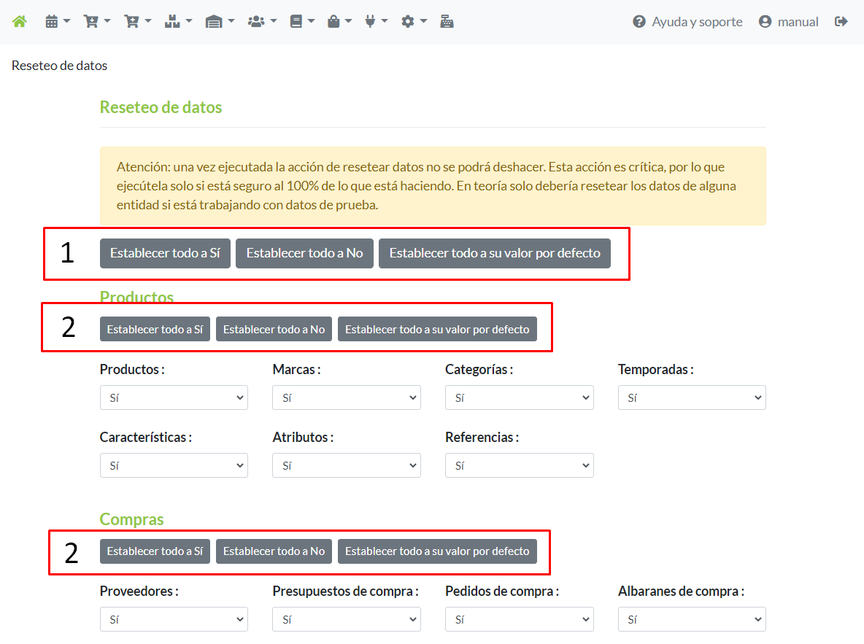The image size is (864, 644).
Task: Open the Temporadas select box
Action: [x=691, y=398]
